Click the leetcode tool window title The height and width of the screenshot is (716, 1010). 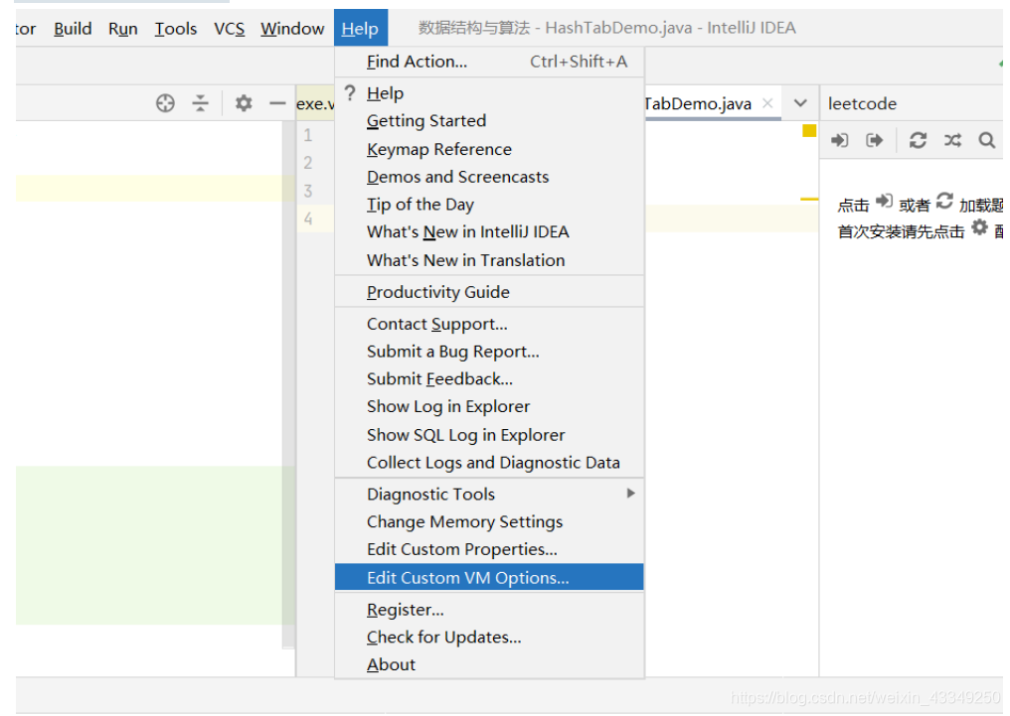pos(862,103)
